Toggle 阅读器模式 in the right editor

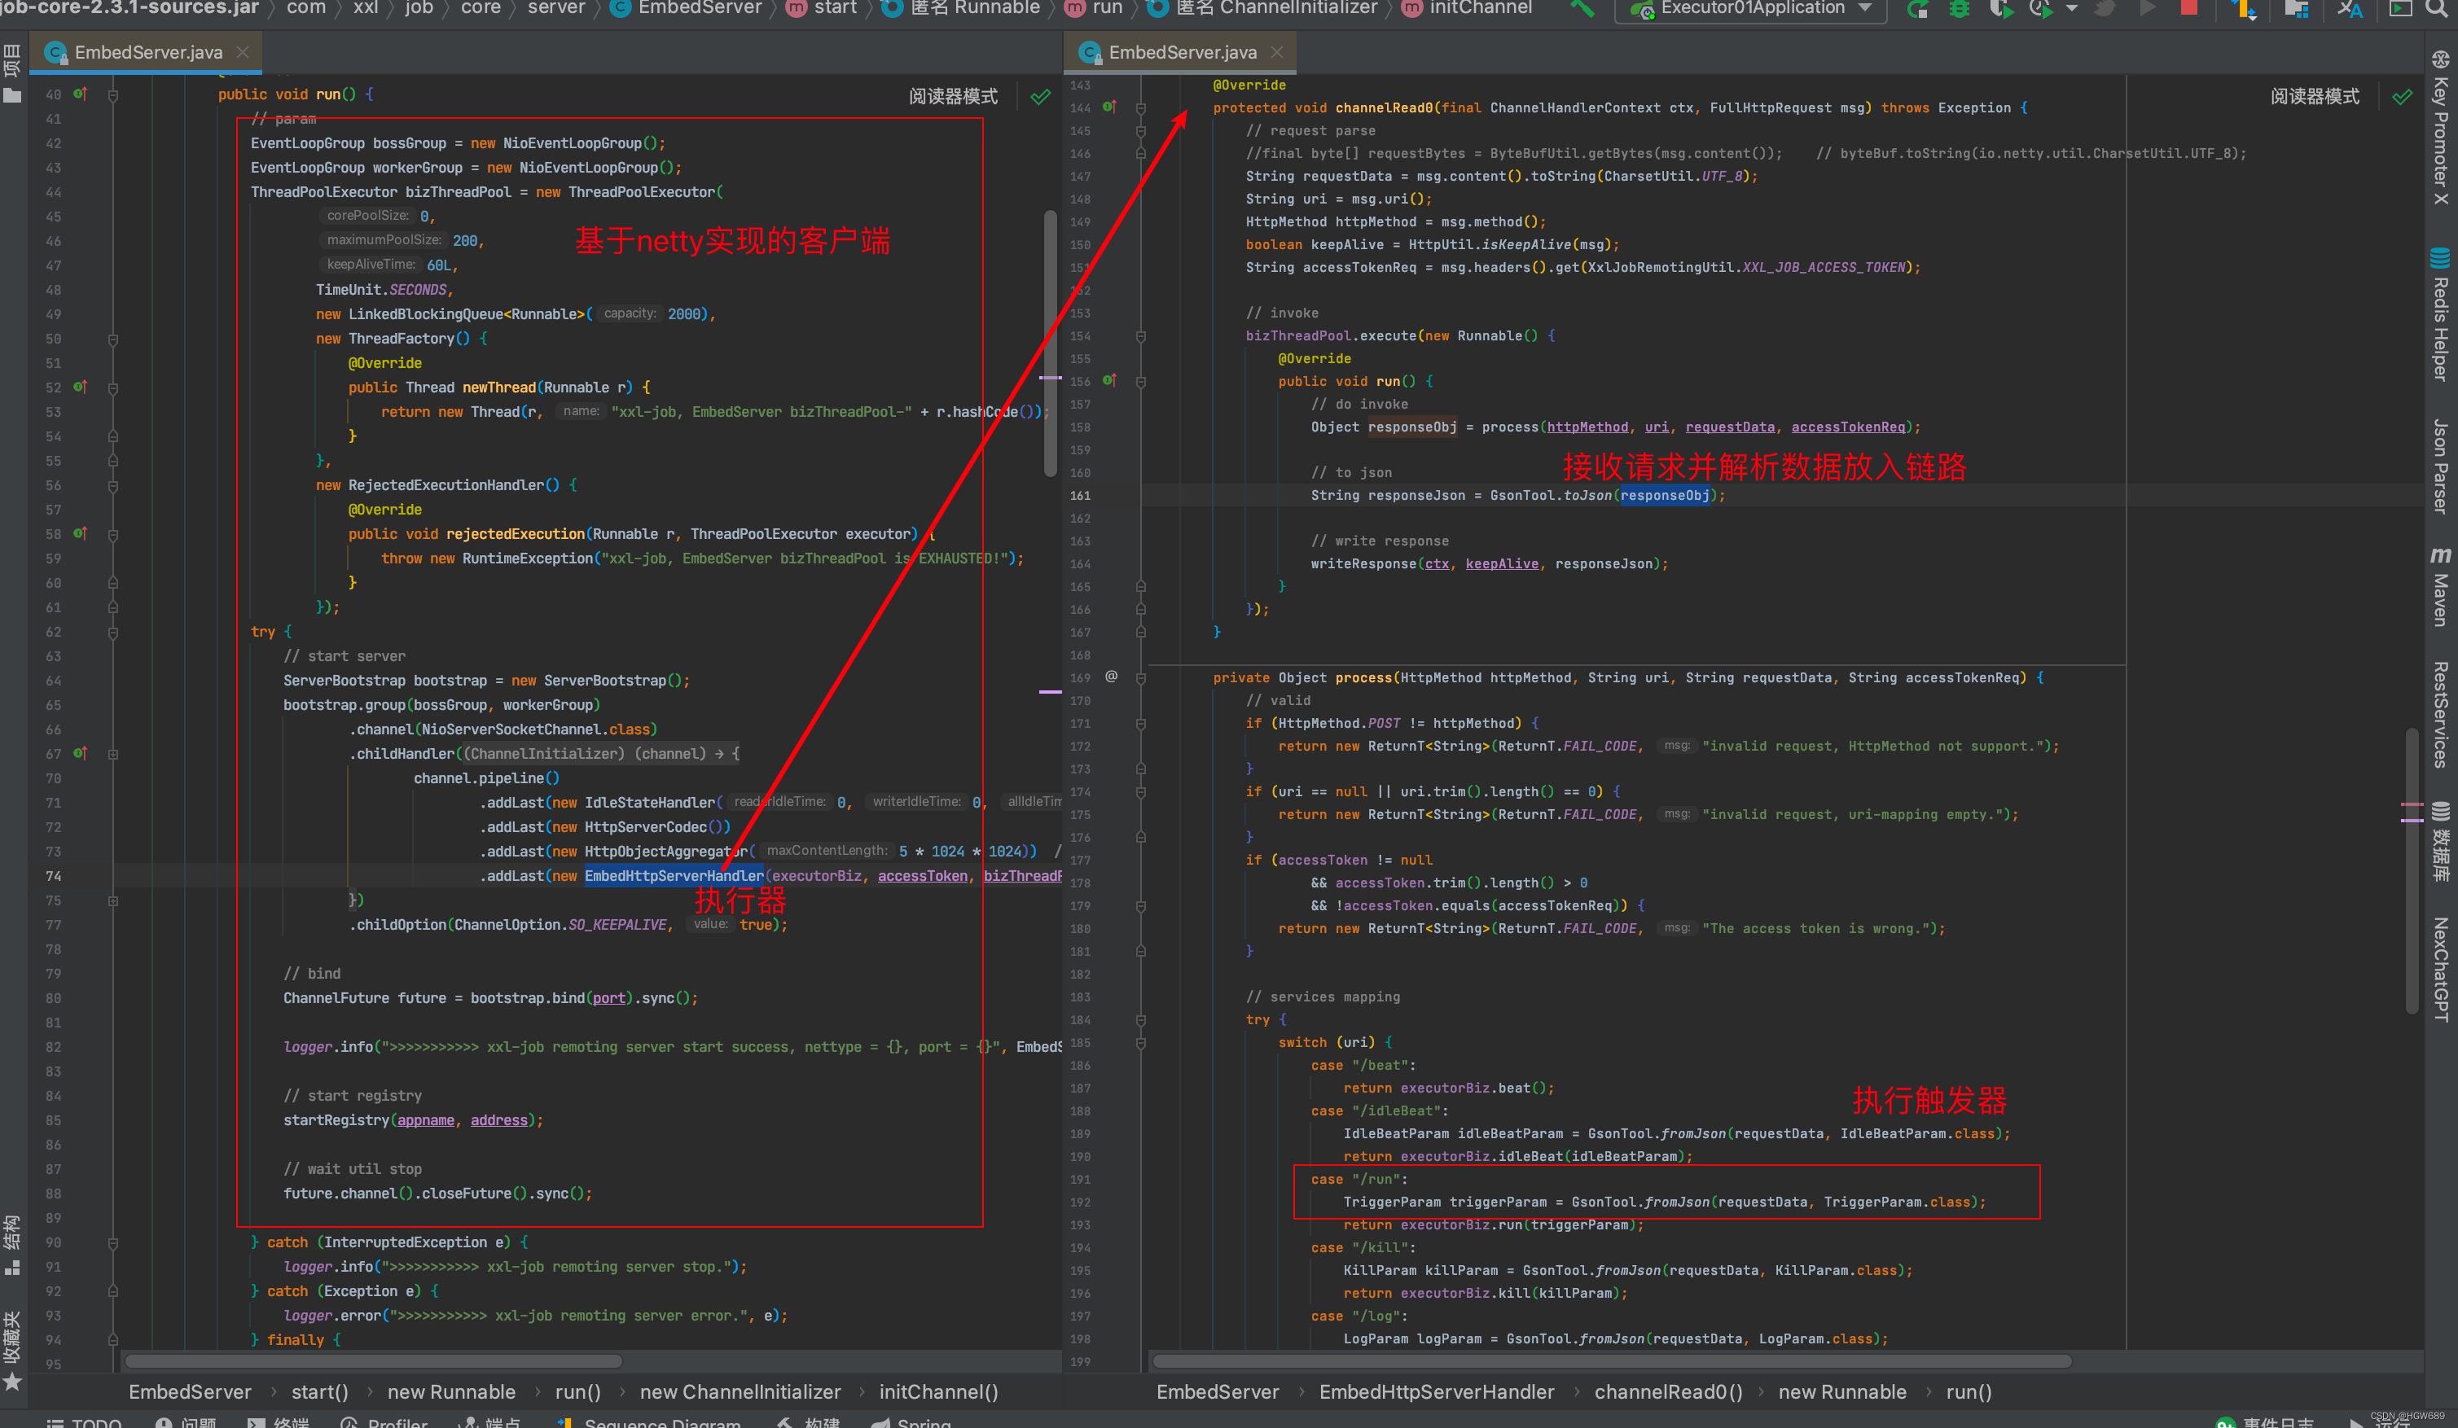[x=2315, y=97]
